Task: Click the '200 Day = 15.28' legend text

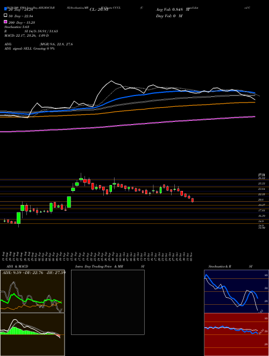Action: 22,22
